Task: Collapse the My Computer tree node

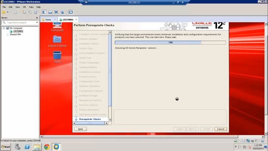Action: pos(4,28)
